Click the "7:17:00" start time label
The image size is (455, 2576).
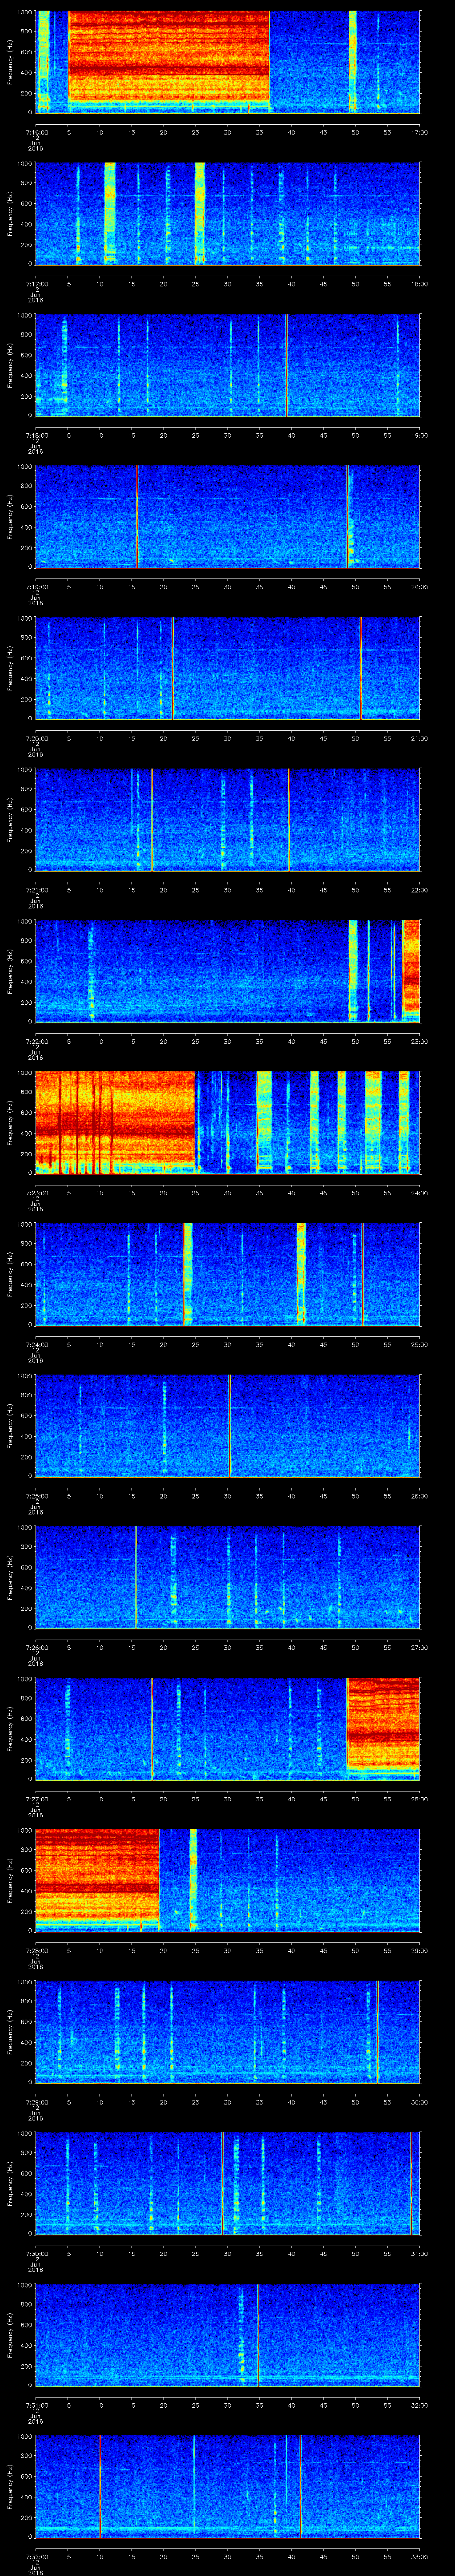[x=36, y=284]
